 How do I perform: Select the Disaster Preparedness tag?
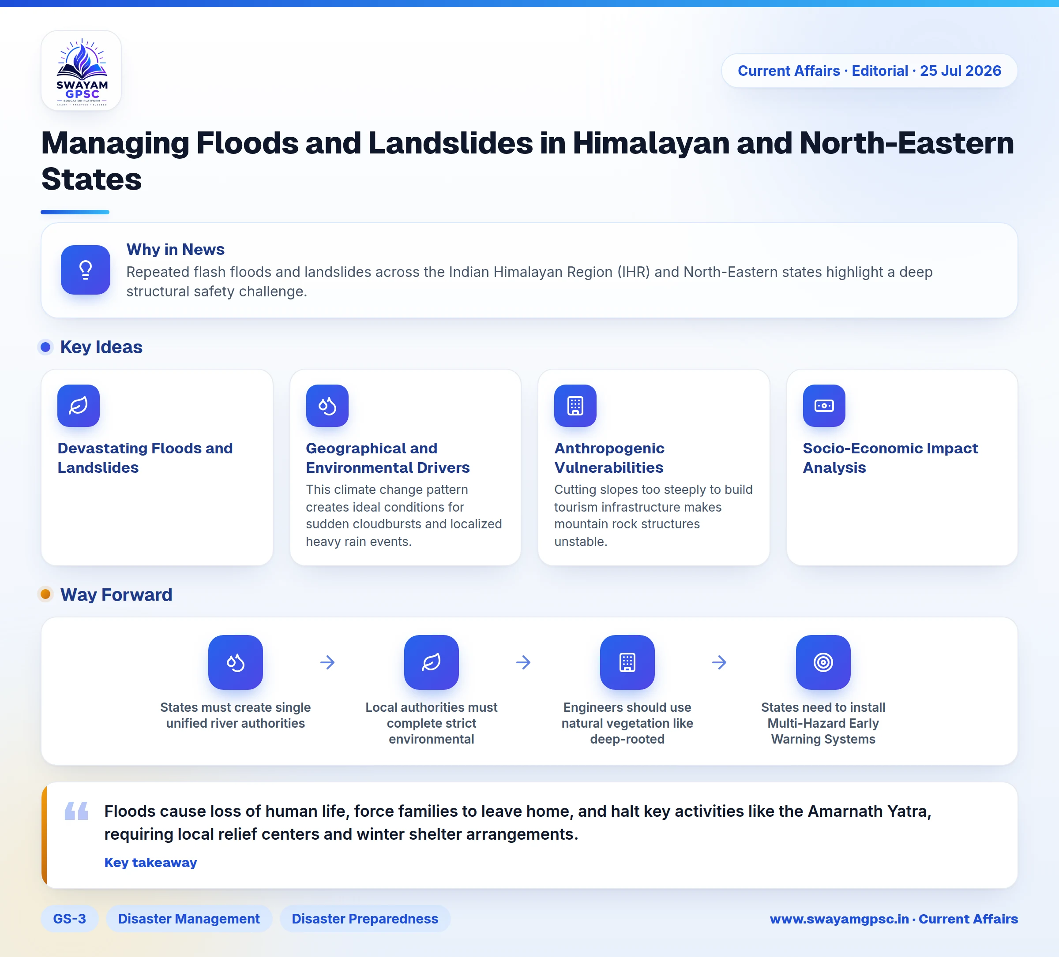[365, 919]
